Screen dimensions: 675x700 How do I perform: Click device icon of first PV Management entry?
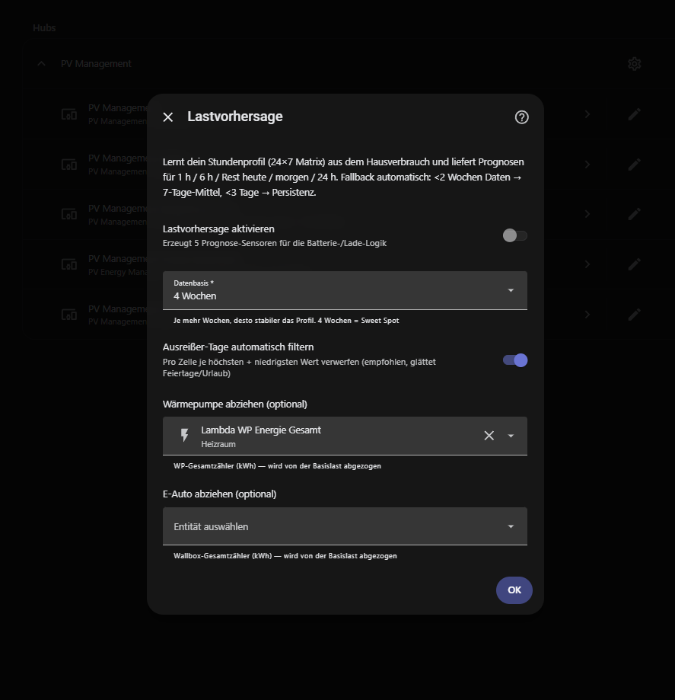69,114
